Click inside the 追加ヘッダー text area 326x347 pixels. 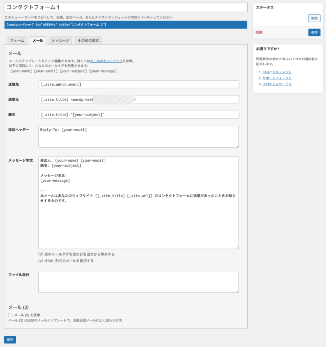pyautogui.click(x=139, y=137)
